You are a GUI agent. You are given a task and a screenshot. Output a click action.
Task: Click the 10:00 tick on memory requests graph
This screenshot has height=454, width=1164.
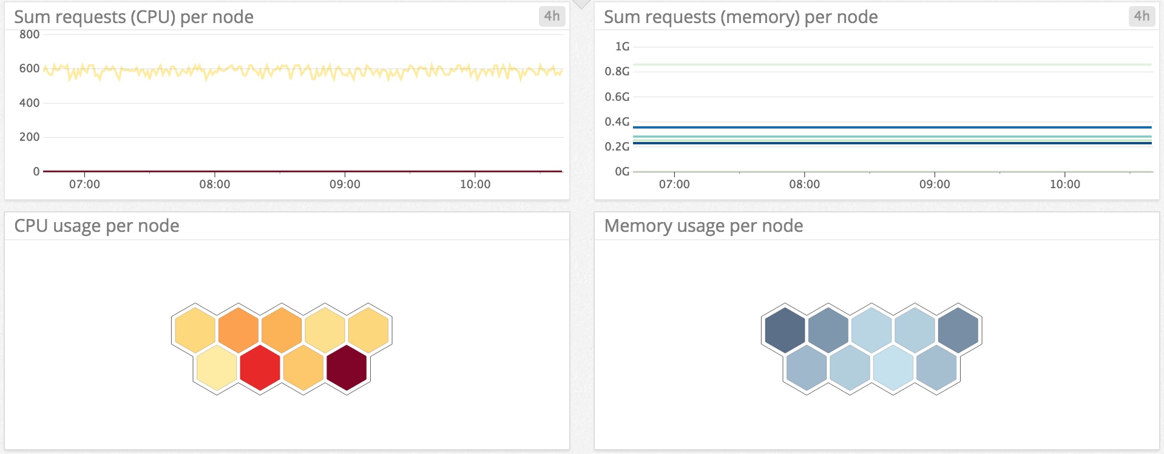coord(1064,184)
